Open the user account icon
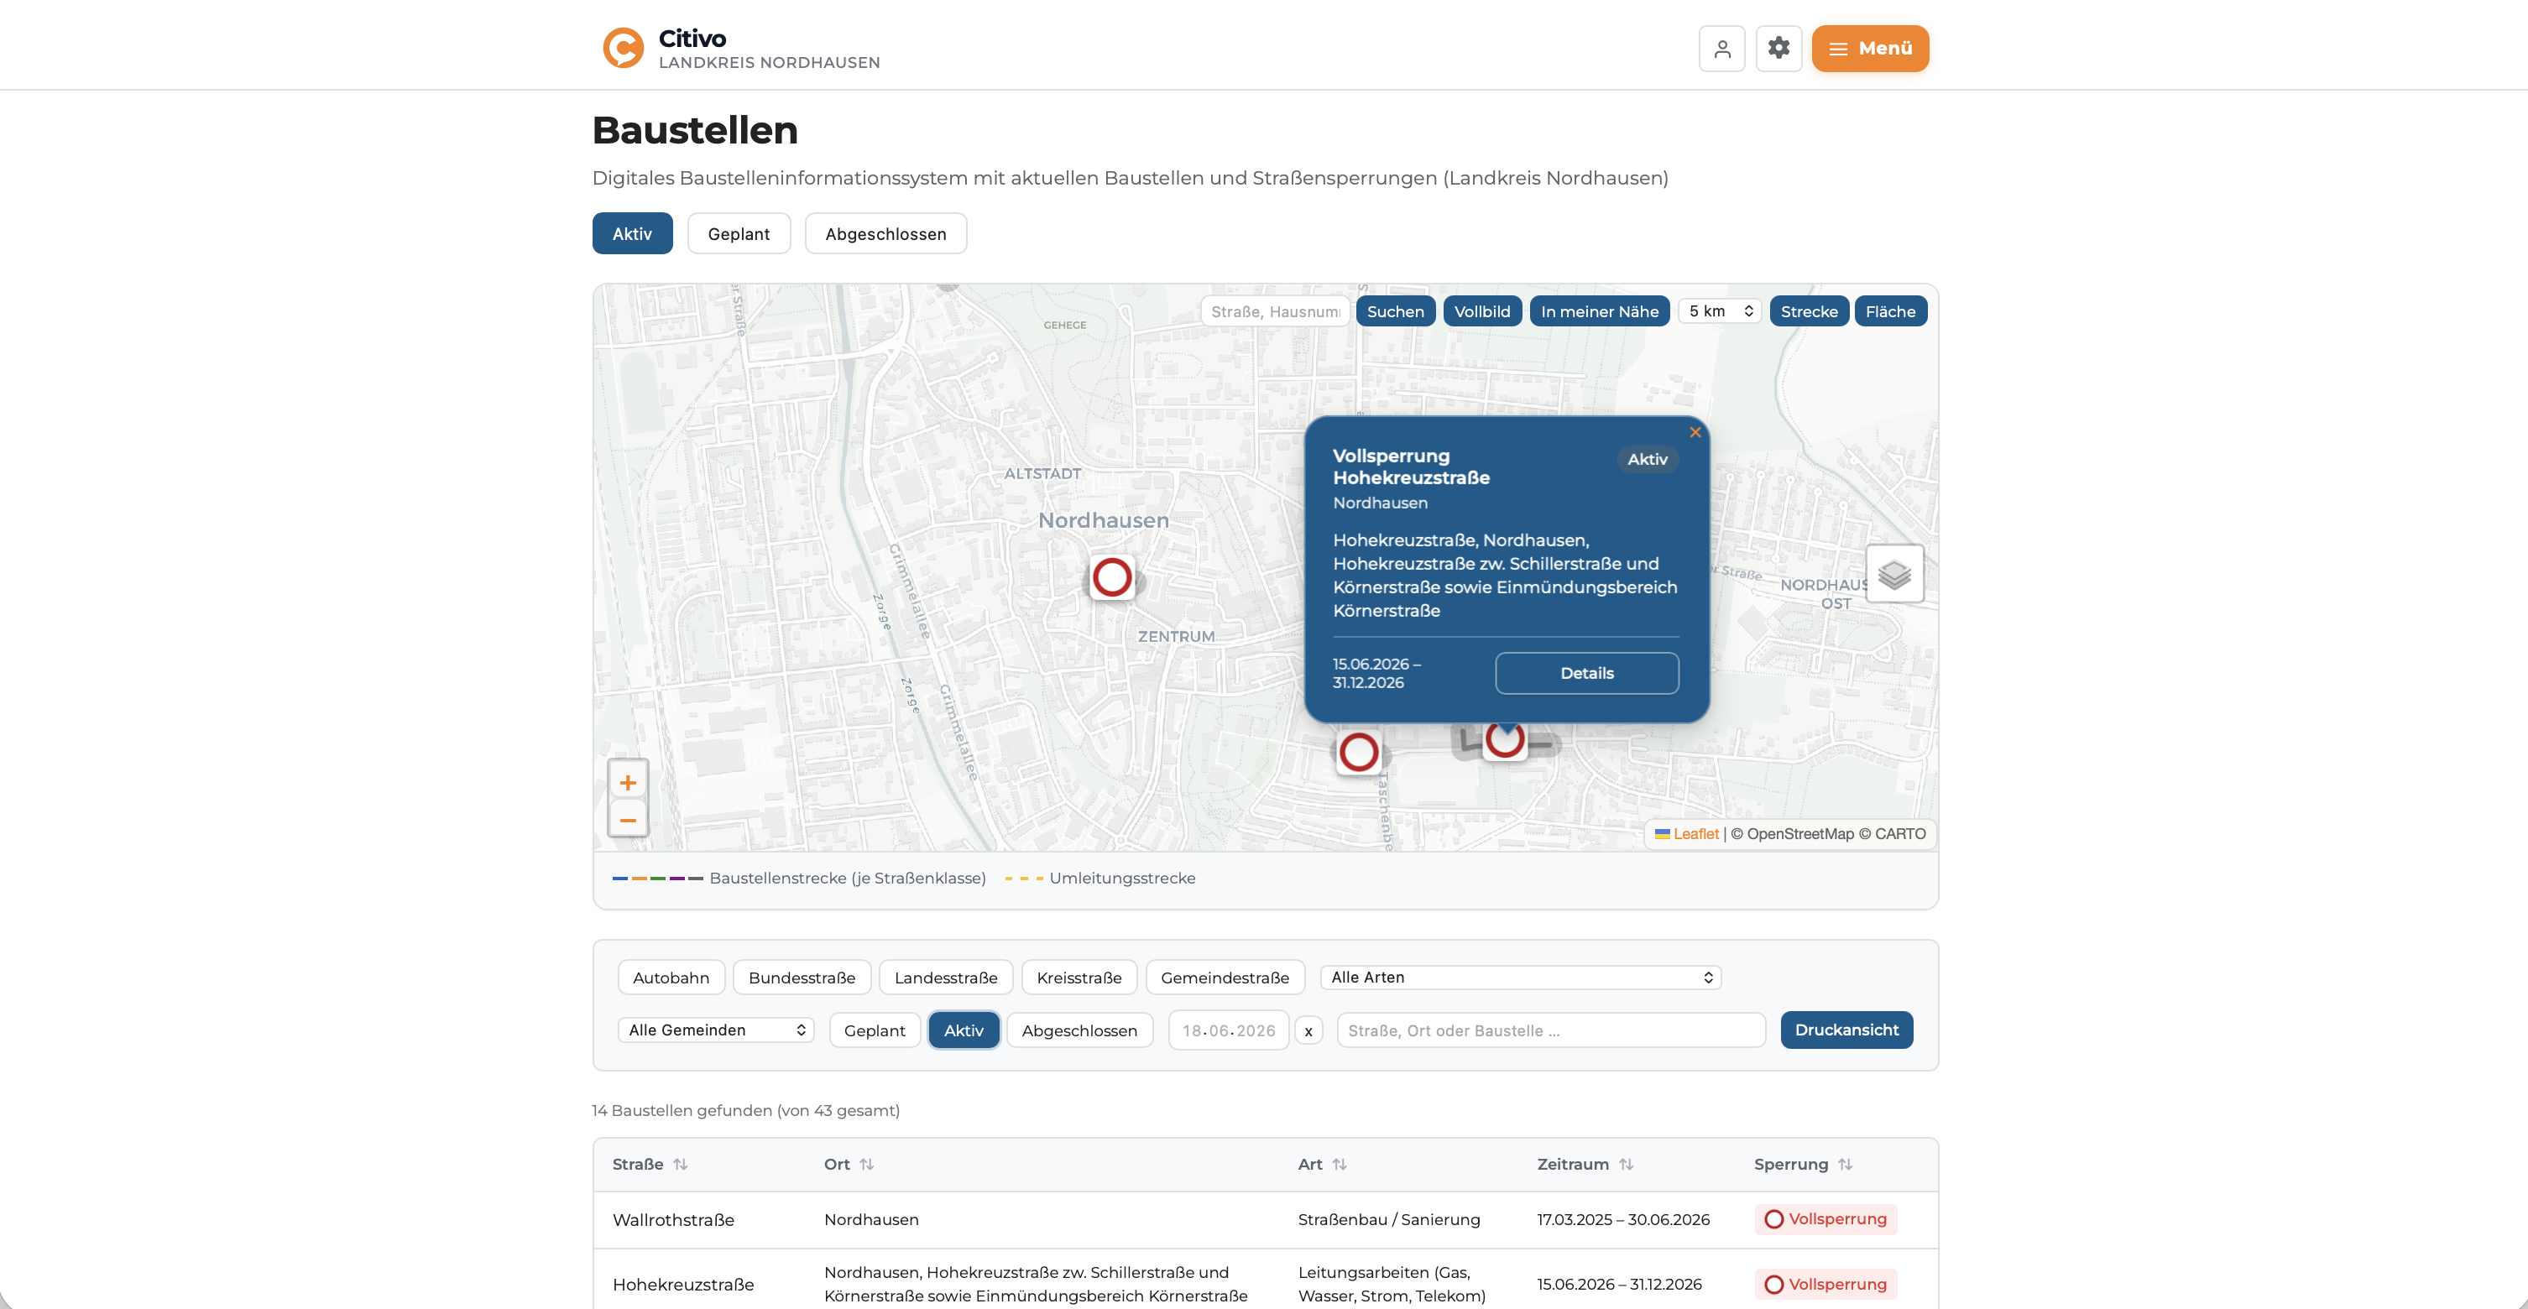Viewport: 2528px width, 1309px height. [x=1721, y=48]
